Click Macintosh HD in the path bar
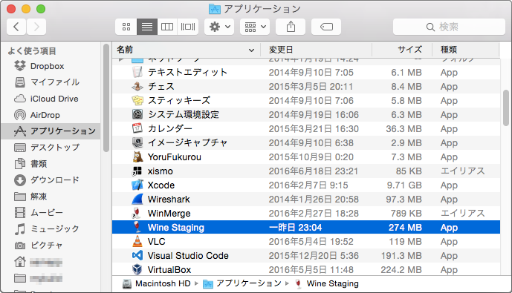Image resolution: width=512 pixels, height=293 pixels. (156, 283)
